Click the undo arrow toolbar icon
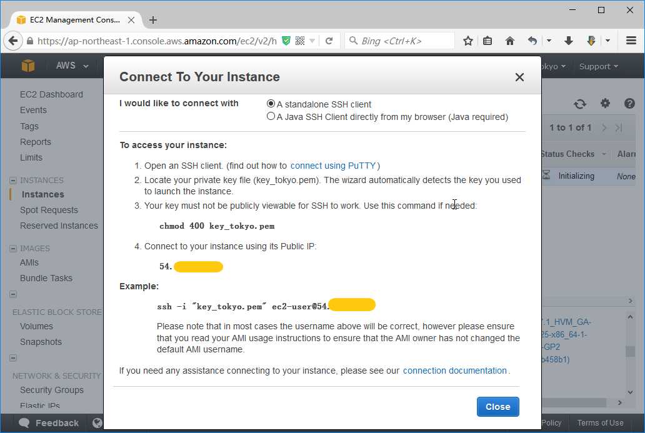This screenshot has height=433, width=645. pos(532,41)
